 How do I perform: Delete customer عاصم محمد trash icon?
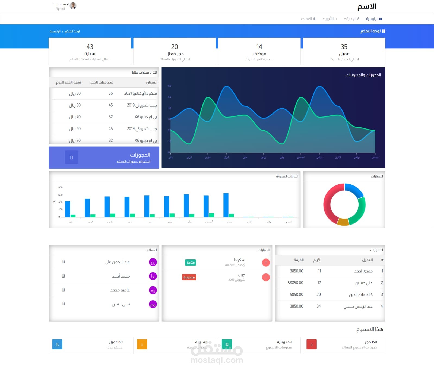[x=63, y=290]
